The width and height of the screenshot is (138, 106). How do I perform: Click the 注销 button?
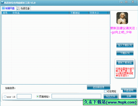(129, 96)
